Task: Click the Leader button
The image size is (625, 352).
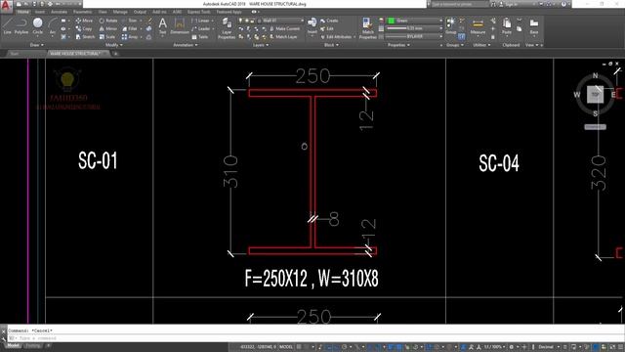Action: [x=201, y=28]
